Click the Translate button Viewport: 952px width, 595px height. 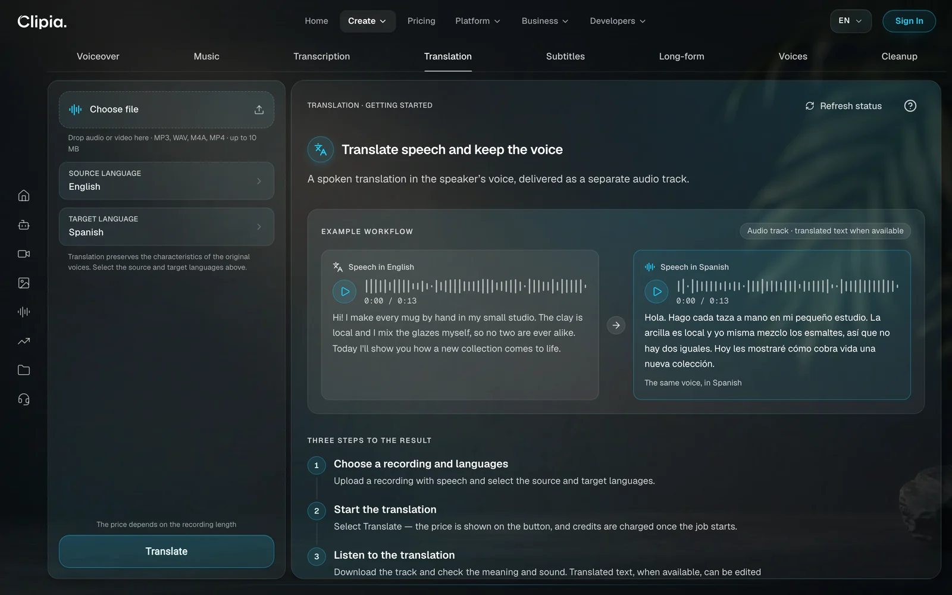[167, 552]
